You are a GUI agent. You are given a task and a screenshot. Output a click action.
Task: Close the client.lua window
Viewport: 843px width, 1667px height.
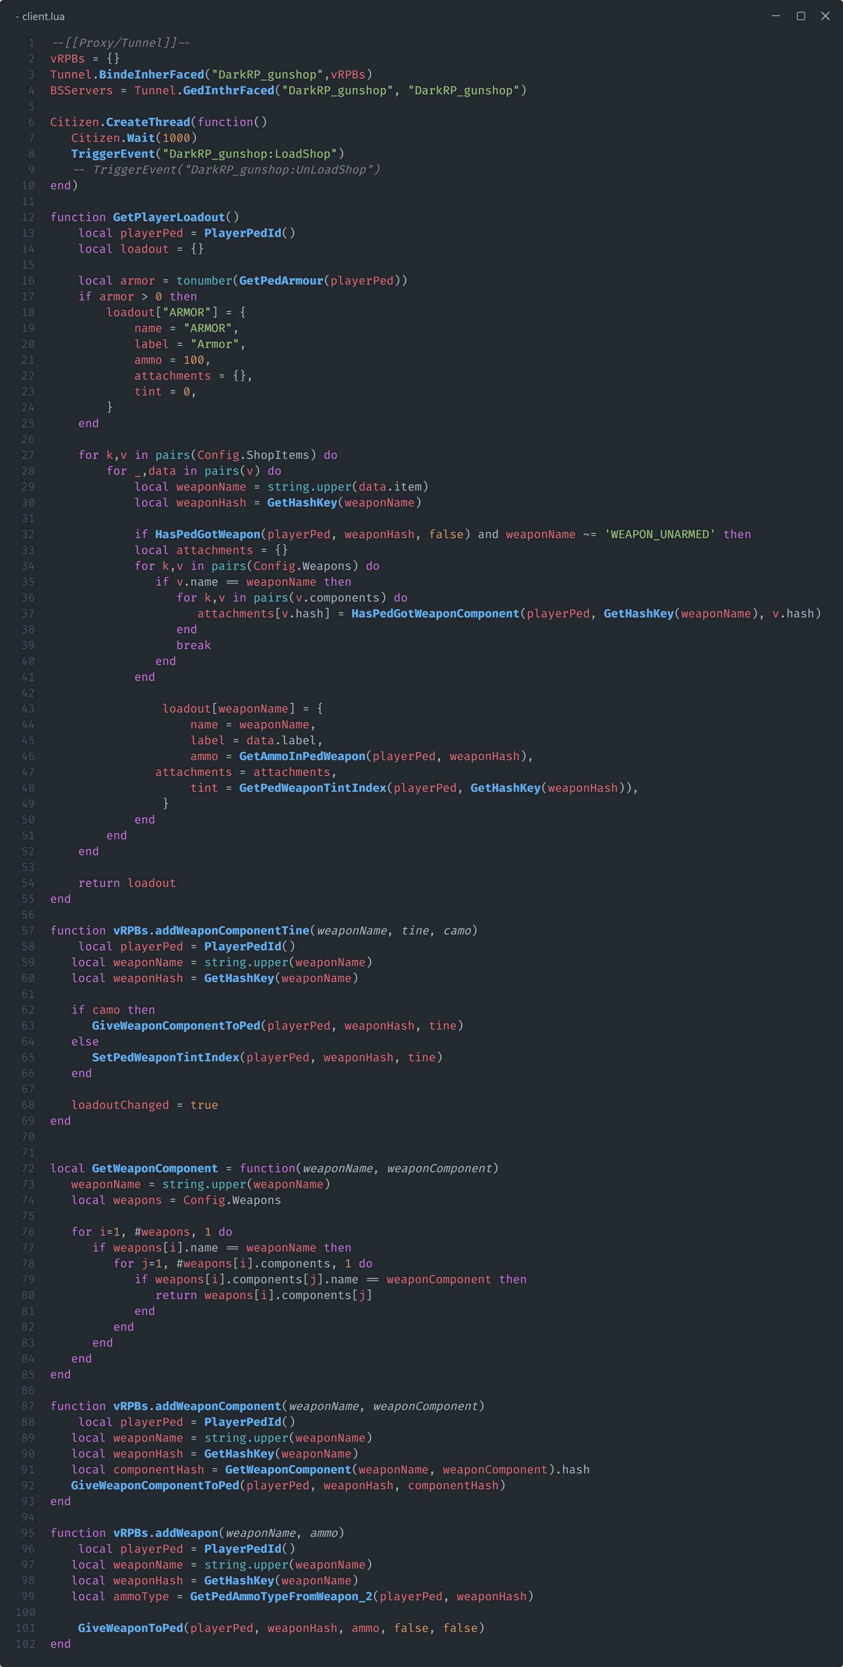click(825, 15)
